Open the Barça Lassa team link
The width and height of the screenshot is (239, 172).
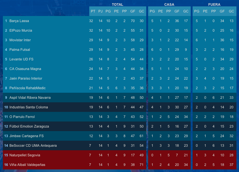[x=19, y=21]
